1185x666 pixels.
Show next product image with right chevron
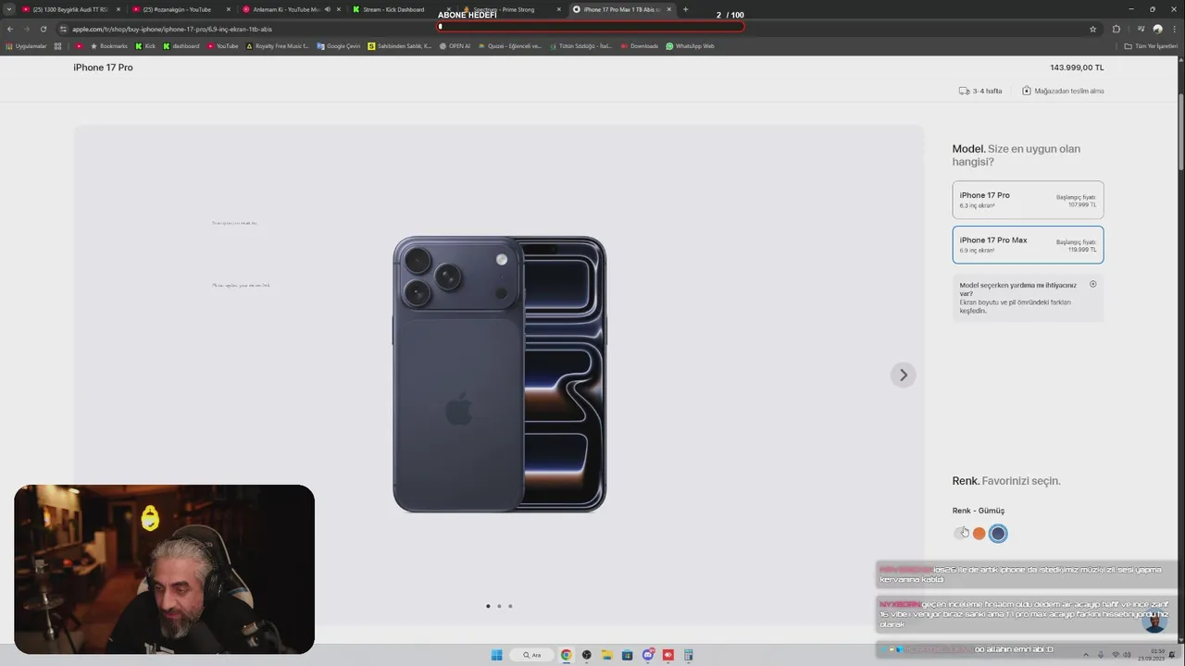tap(903, 375)
